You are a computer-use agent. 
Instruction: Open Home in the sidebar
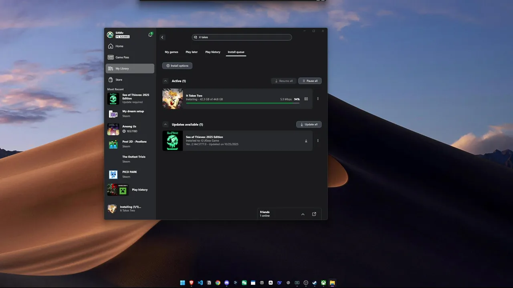point(130,46)
